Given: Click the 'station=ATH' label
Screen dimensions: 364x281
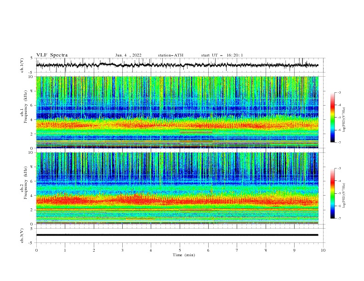Looking at the screenshot, I should (x=171, y=55).
